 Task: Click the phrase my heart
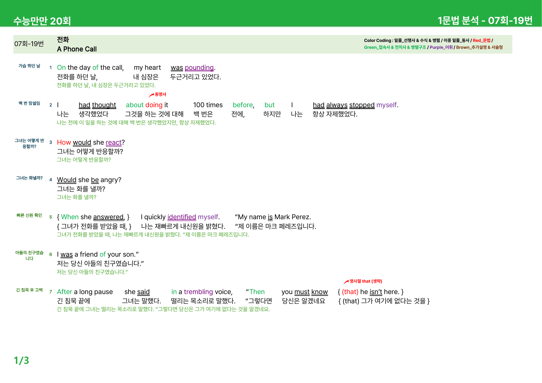[147, 68]
